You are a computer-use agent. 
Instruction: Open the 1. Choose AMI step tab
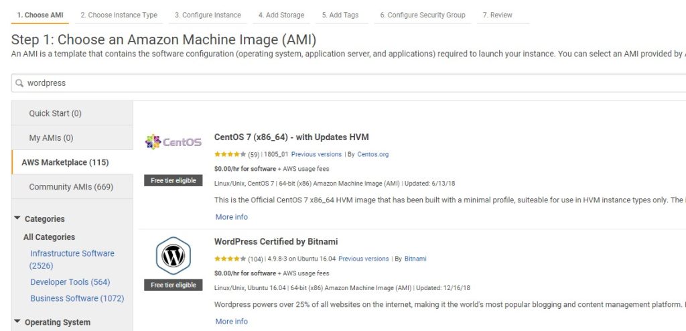pos(40,15)
